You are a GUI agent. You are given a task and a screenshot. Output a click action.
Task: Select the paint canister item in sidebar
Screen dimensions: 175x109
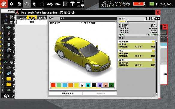9,44
